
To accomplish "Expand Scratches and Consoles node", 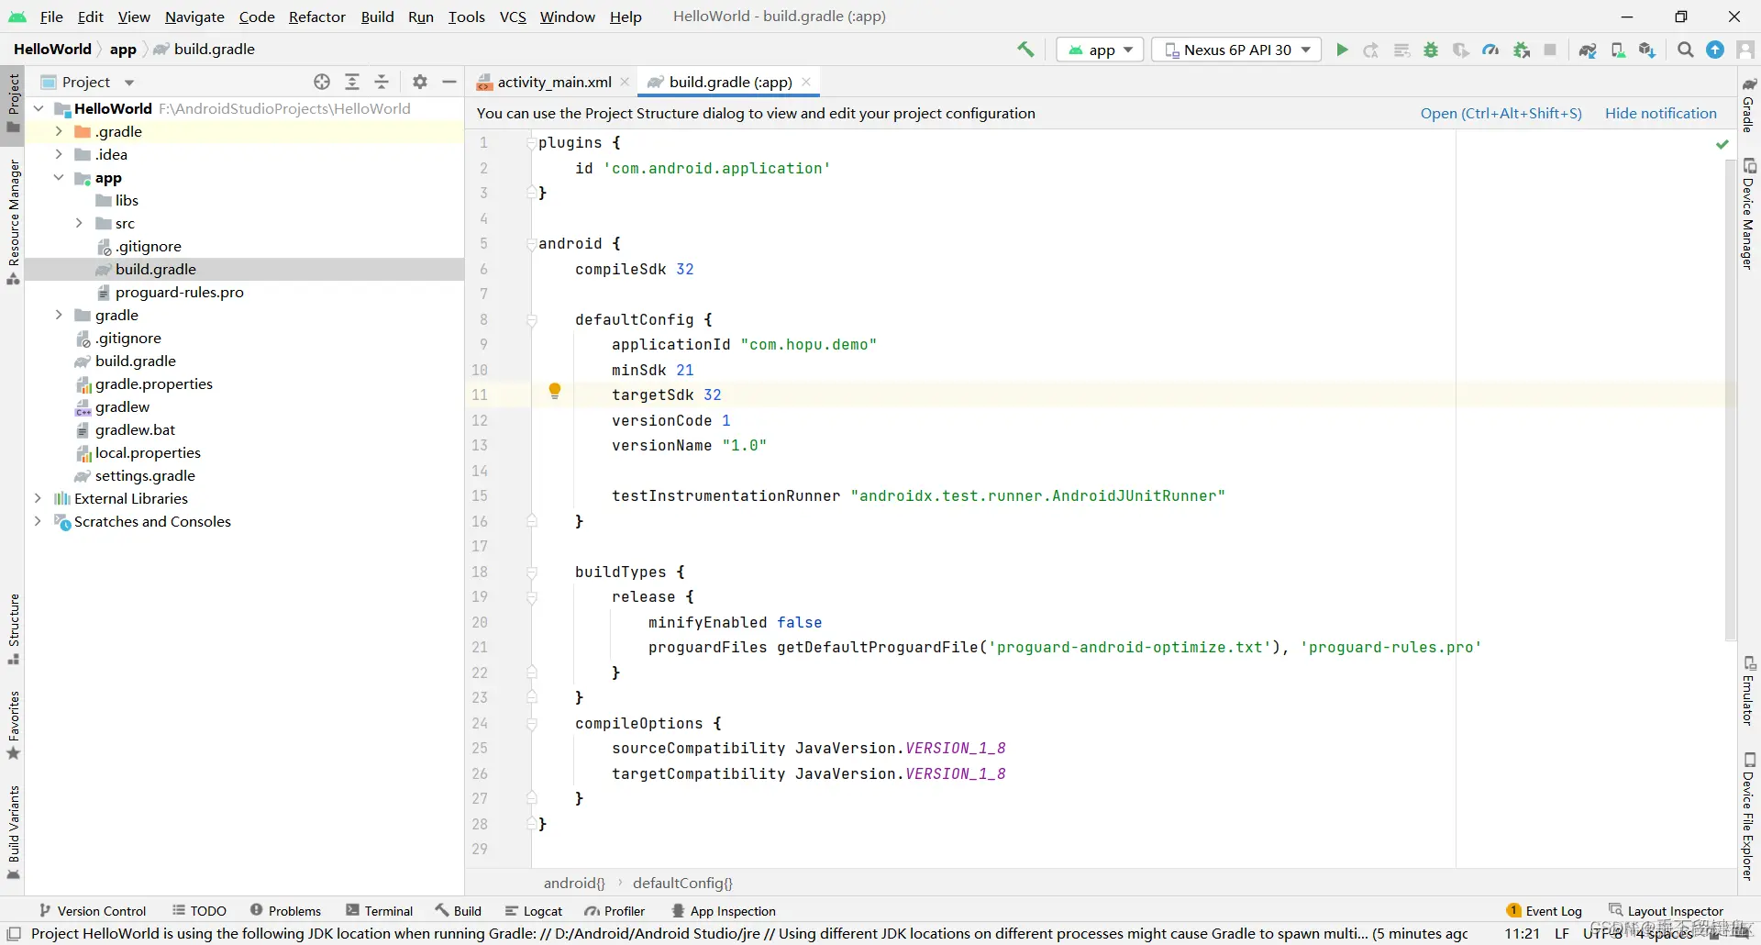I will pyautogui.click(x=38, y=521).
